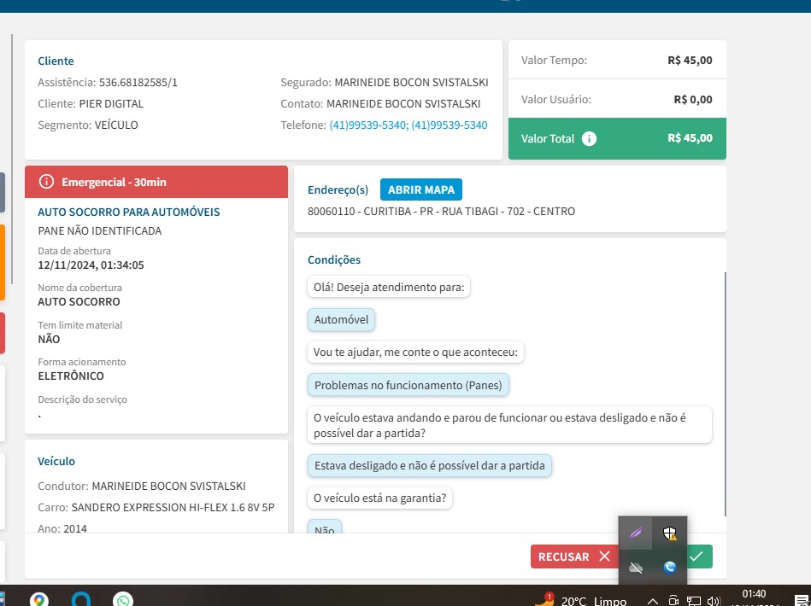Open the purple feather app in tray popup
The height and width of the screenshot is (606, 811).
(636, 533)
